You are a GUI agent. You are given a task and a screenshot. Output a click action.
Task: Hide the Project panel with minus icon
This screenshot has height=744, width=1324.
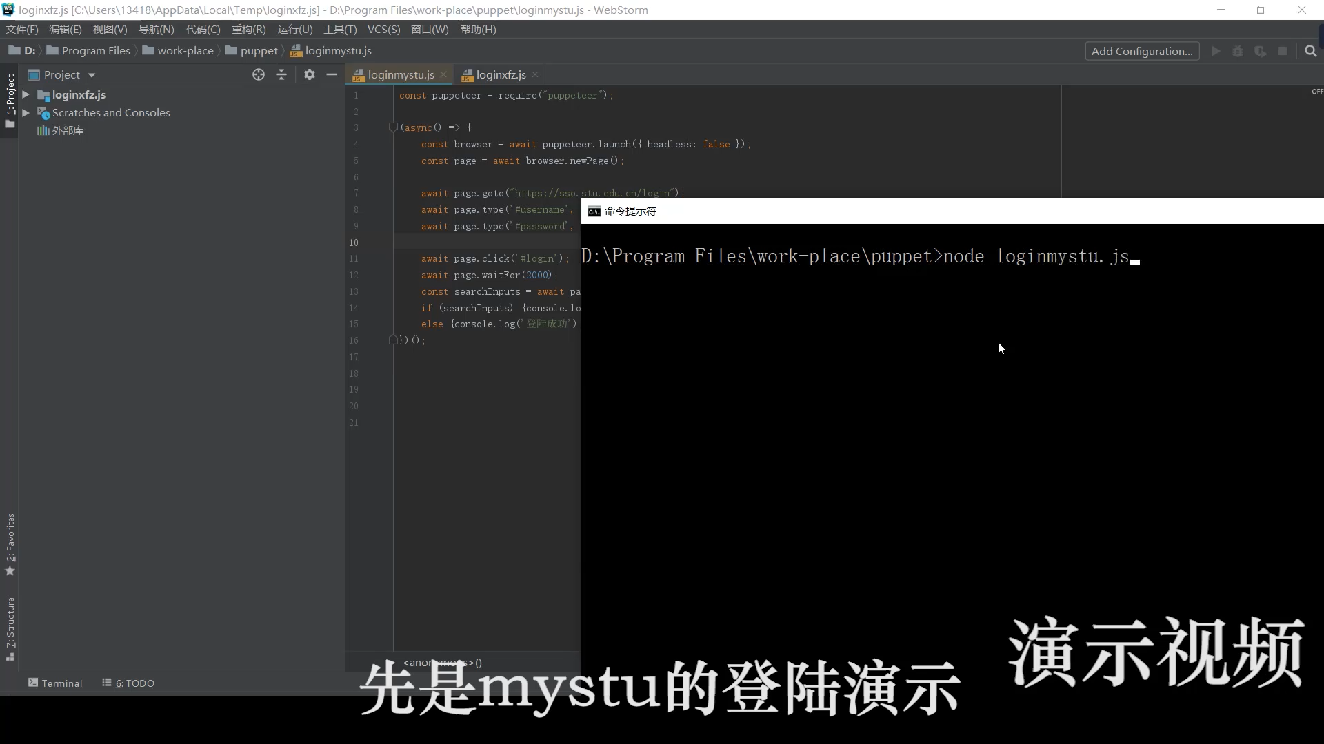tap(332, 74)
